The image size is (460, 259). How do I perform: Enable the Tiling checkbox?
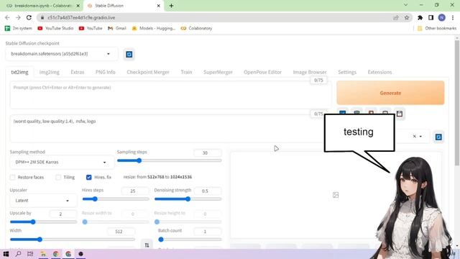tap(58, 177)
